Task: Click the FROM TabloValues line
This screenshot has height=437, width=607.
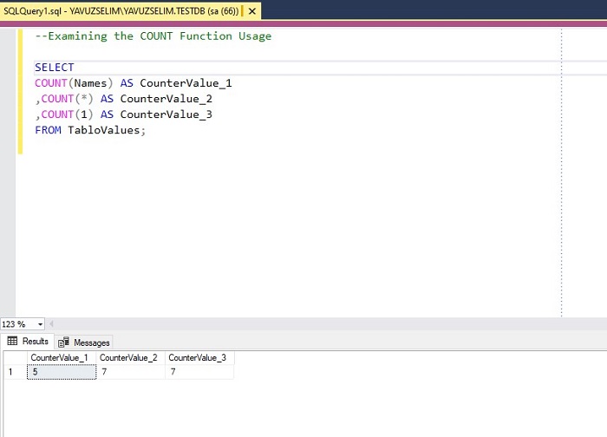Action: pyautogui.click(x=90, y=130)
